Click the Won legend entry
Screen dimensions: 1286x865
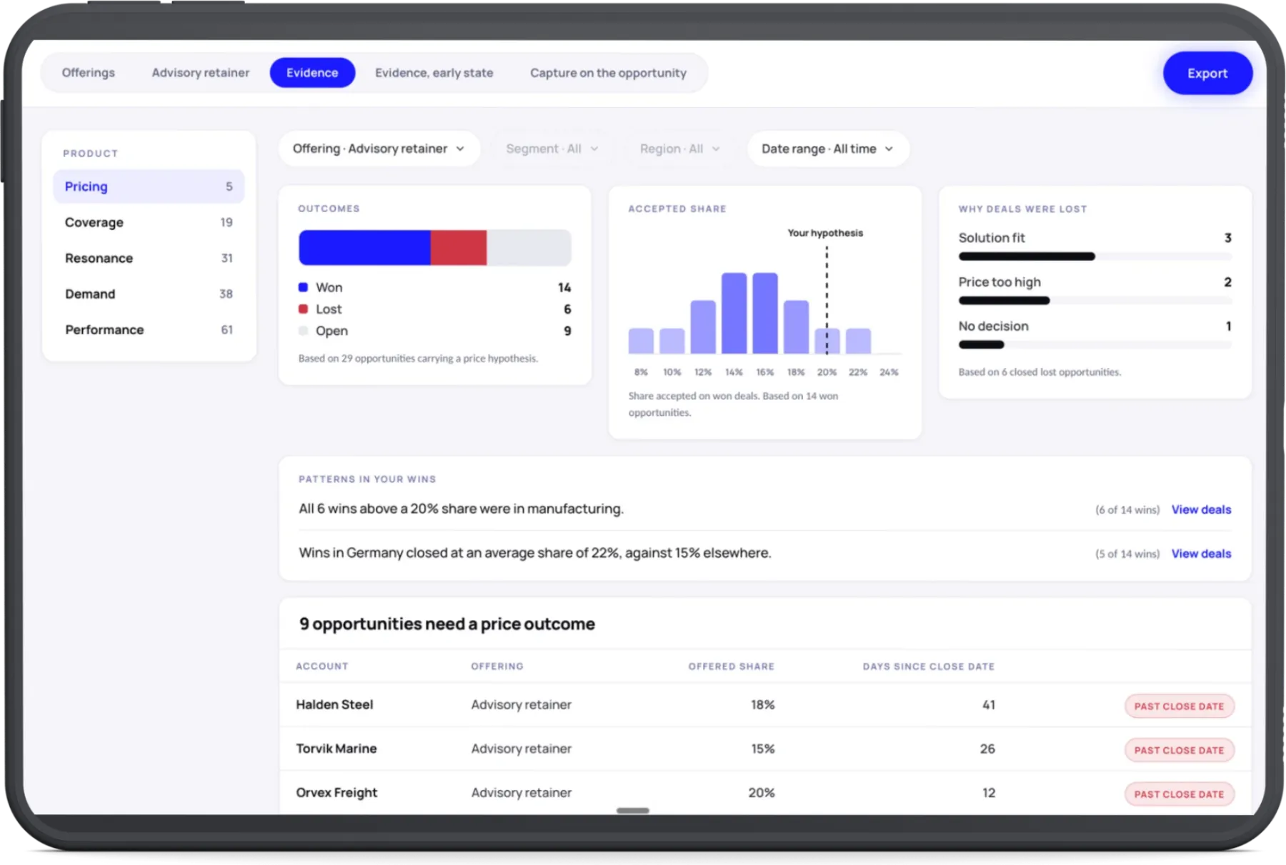coord(434,287)
